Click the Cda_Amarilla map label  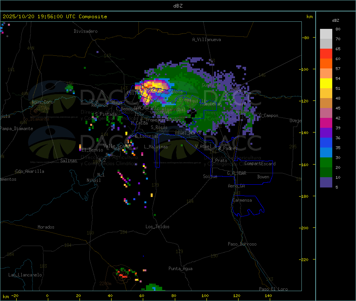click(x=30, y=171)
